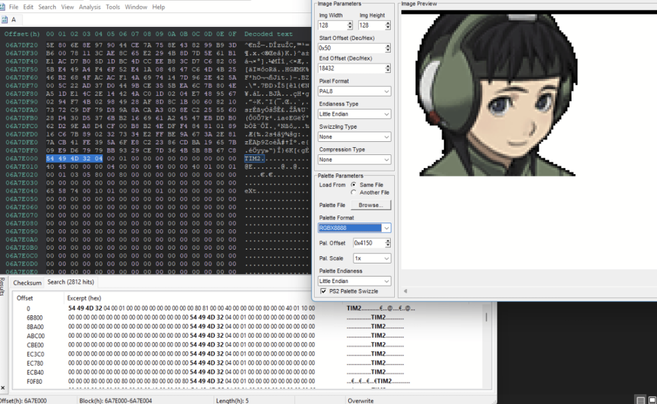The width and height of the screenshot is (657, 404).
Task: Open the File menu
Action: [13, 7]
